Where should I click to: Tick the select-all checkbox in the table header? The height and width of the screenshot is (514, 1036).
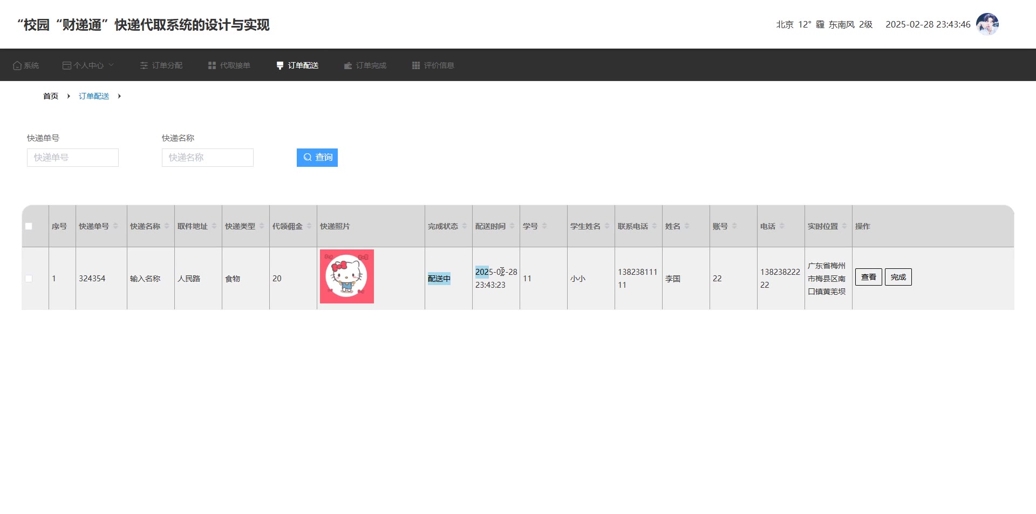[29, 226]
